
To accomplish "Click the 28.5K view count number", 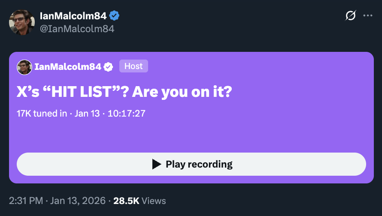I will 126,200.
